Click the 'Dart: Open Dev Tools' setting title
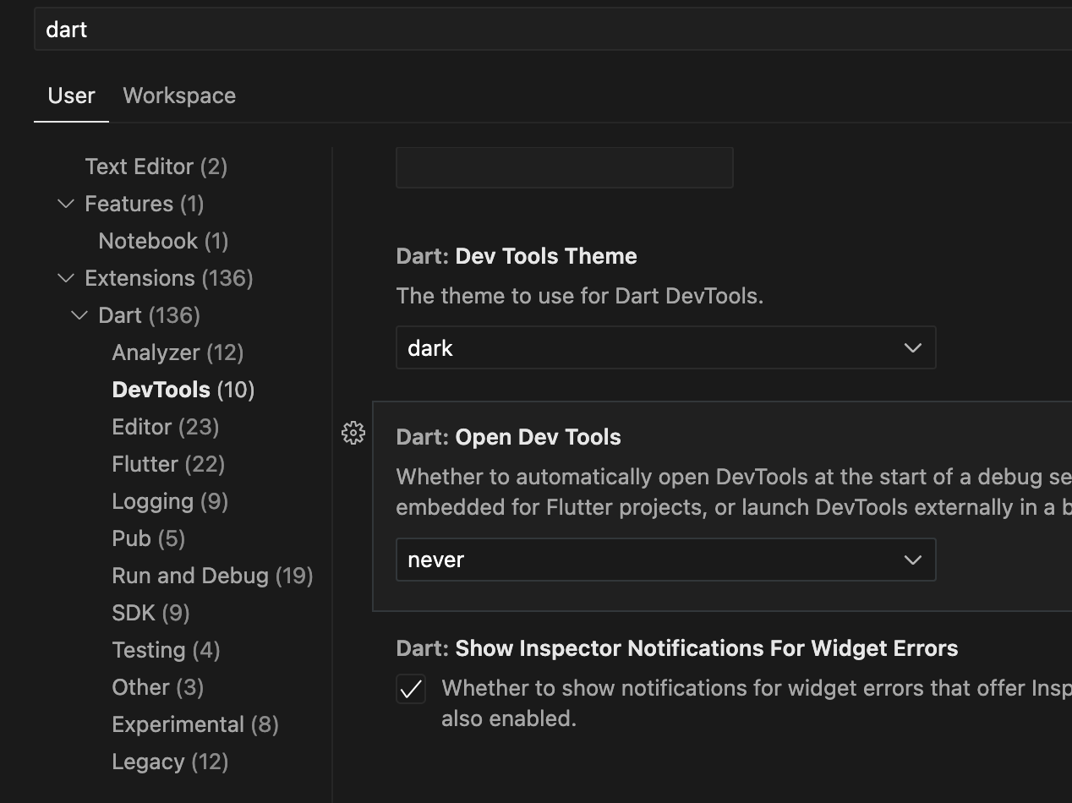The height and width of the screenshot is (803, 1072). (x=509, y=437)
